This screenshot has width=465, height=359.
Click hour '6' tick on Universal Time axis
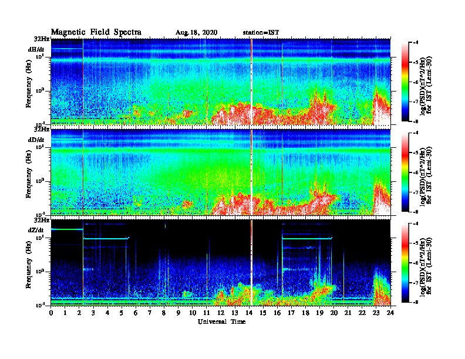(136, 313)
